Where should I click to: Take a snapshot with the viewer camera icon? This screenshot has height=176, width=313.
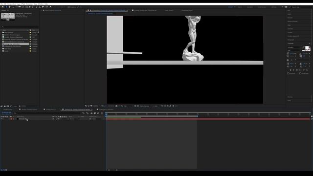pyautogui.click(x=116, y=106)
